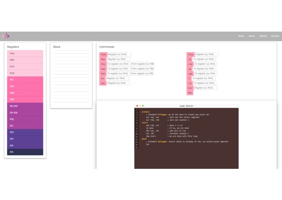This screenshot has width=282, height=200.
Task: Click the Dec command button
Action: 103,83
